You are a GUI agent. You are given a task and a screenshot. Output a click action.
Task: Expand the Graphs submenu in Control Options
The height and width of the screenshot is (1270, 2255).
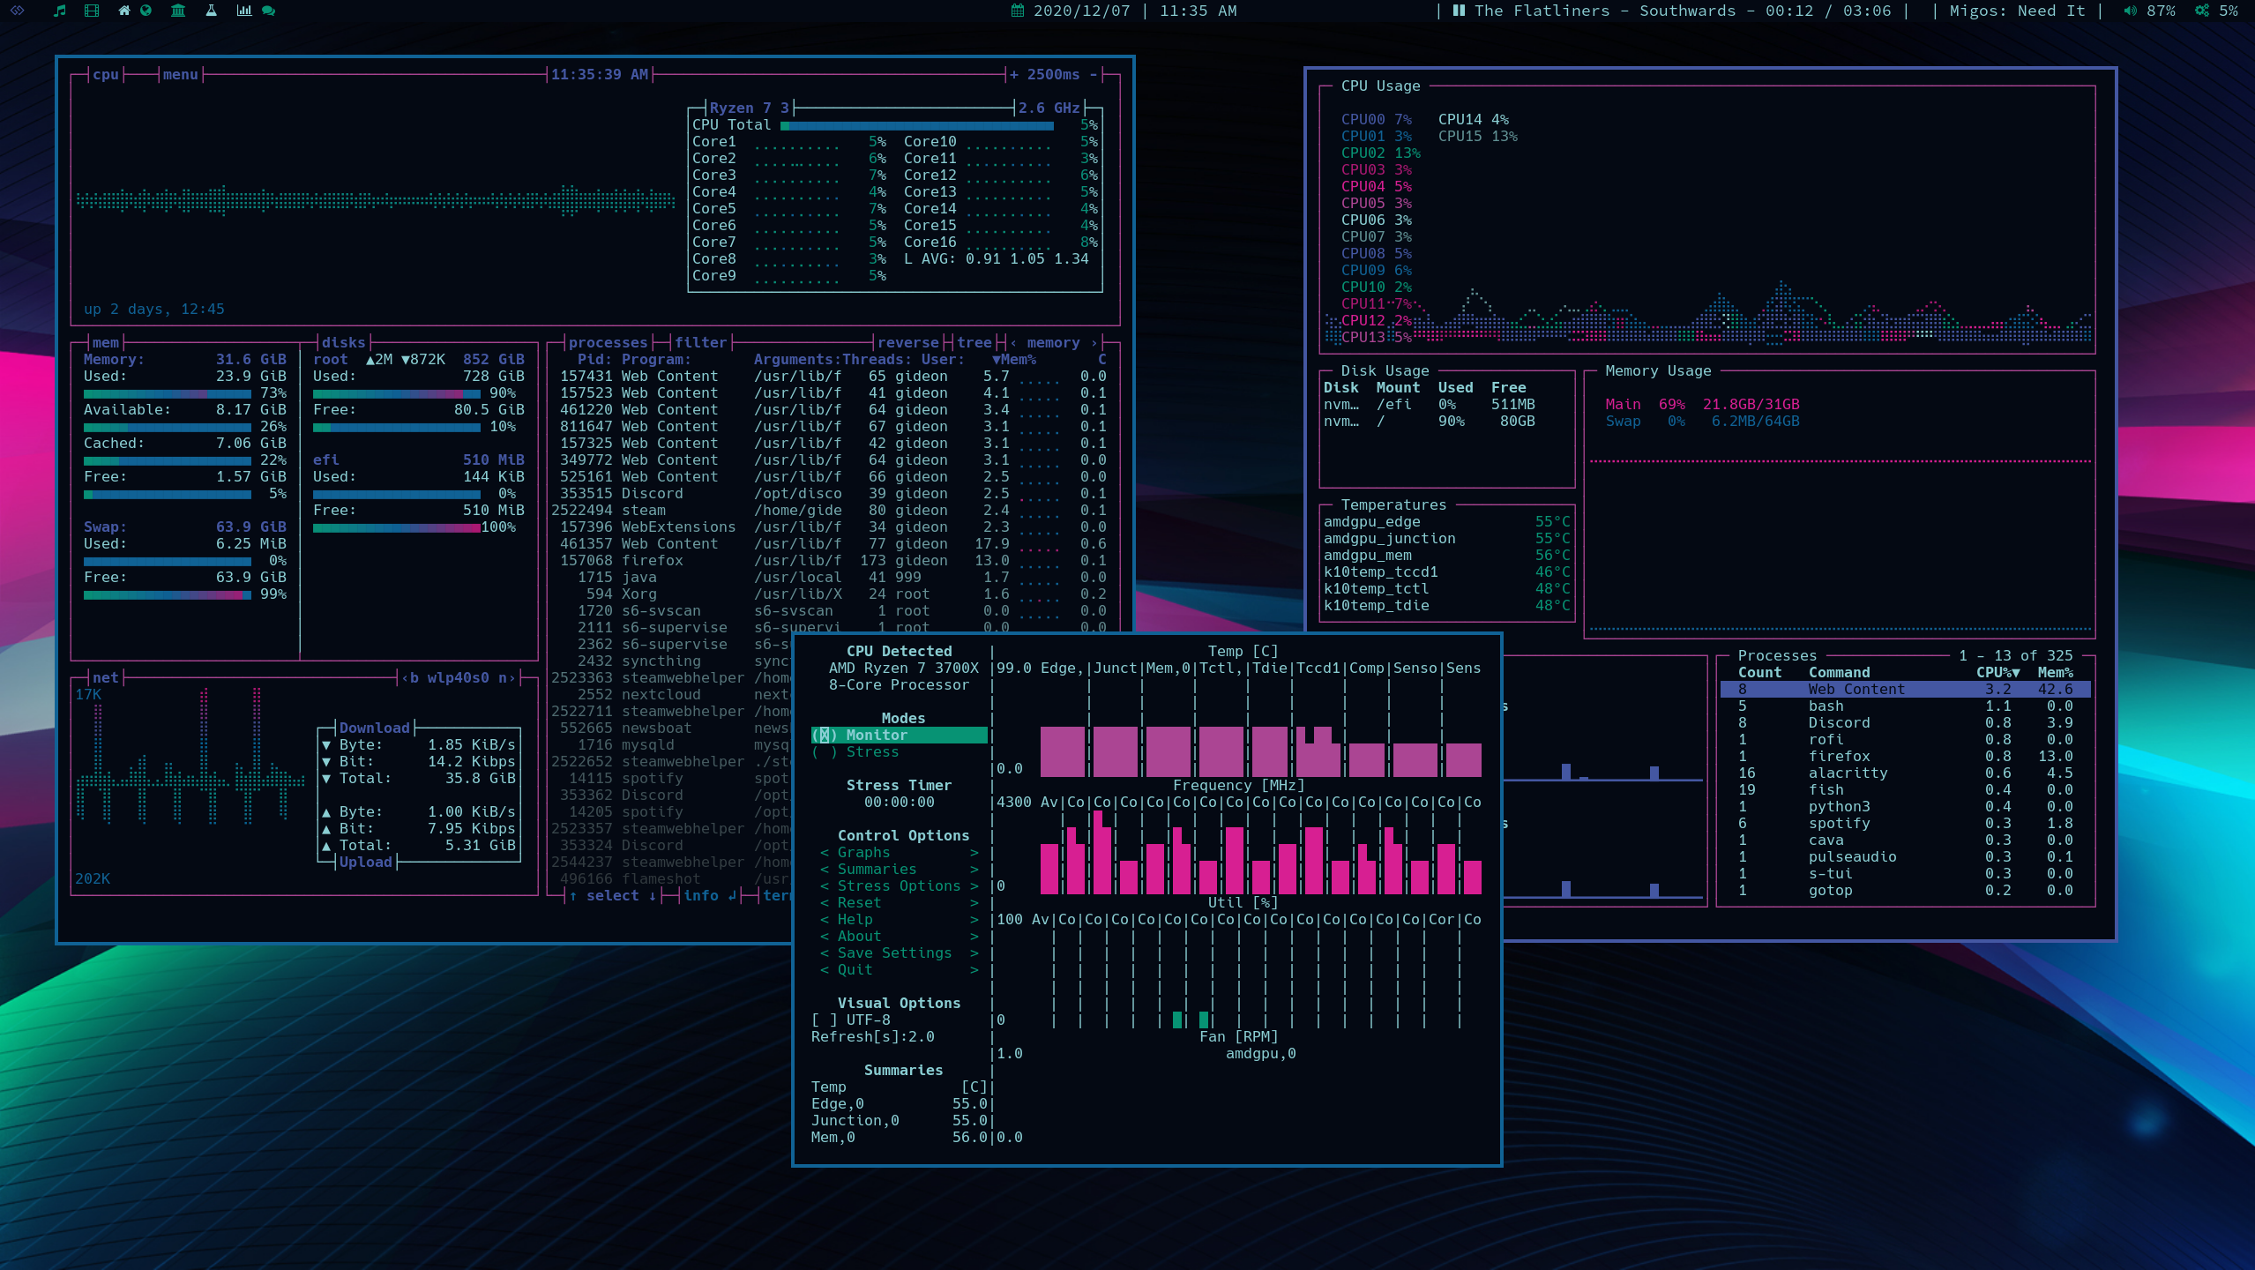863,852
